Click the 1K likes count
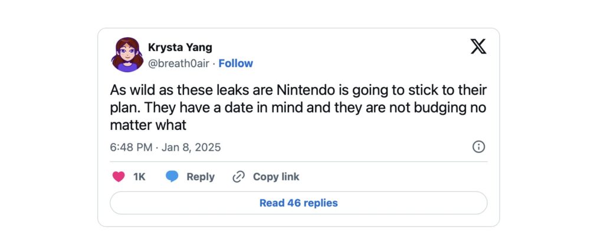The height and width of the screenshot is (243, 604). coord(139,177)
